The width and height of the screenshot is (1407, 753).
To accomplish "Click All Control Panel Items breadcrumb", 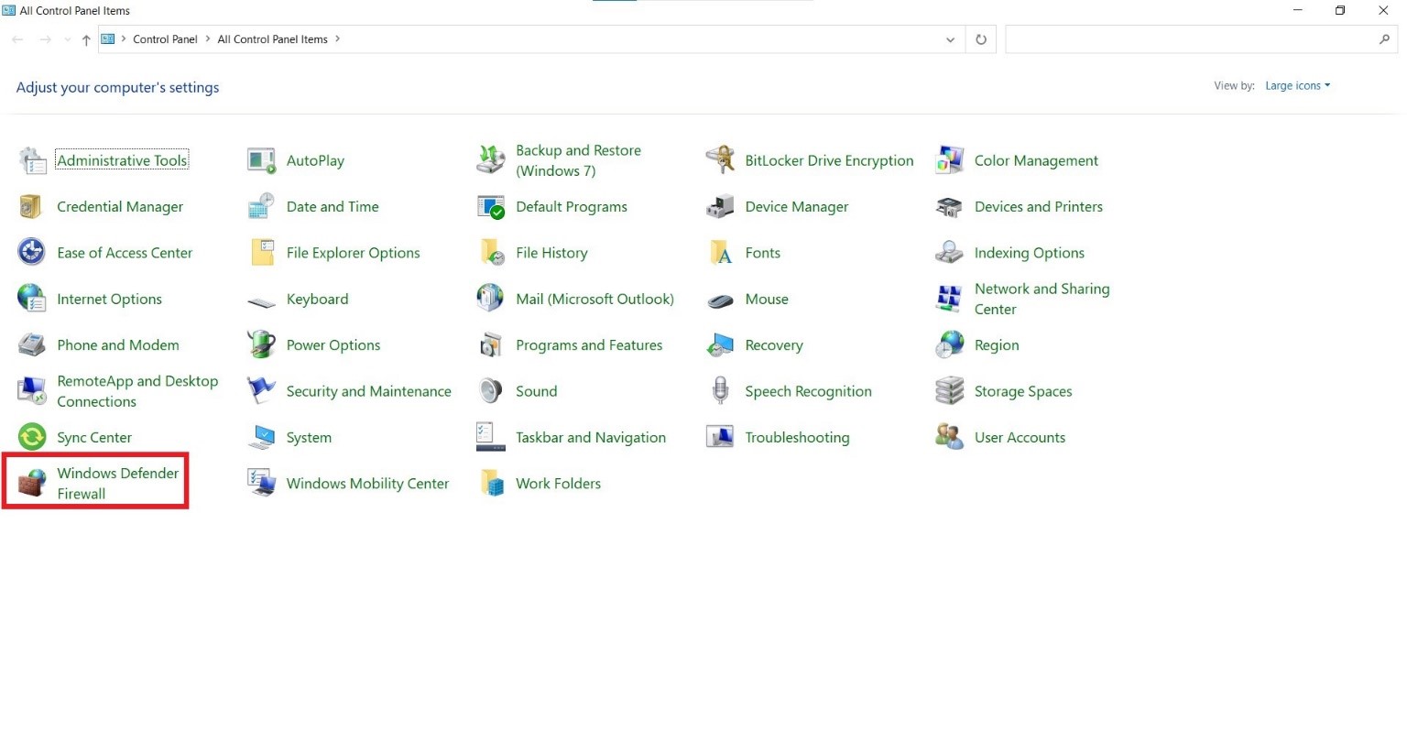I will coord(272,39).
